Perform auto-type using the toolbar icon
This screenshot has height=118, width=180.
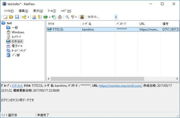(x=60, y=17)
